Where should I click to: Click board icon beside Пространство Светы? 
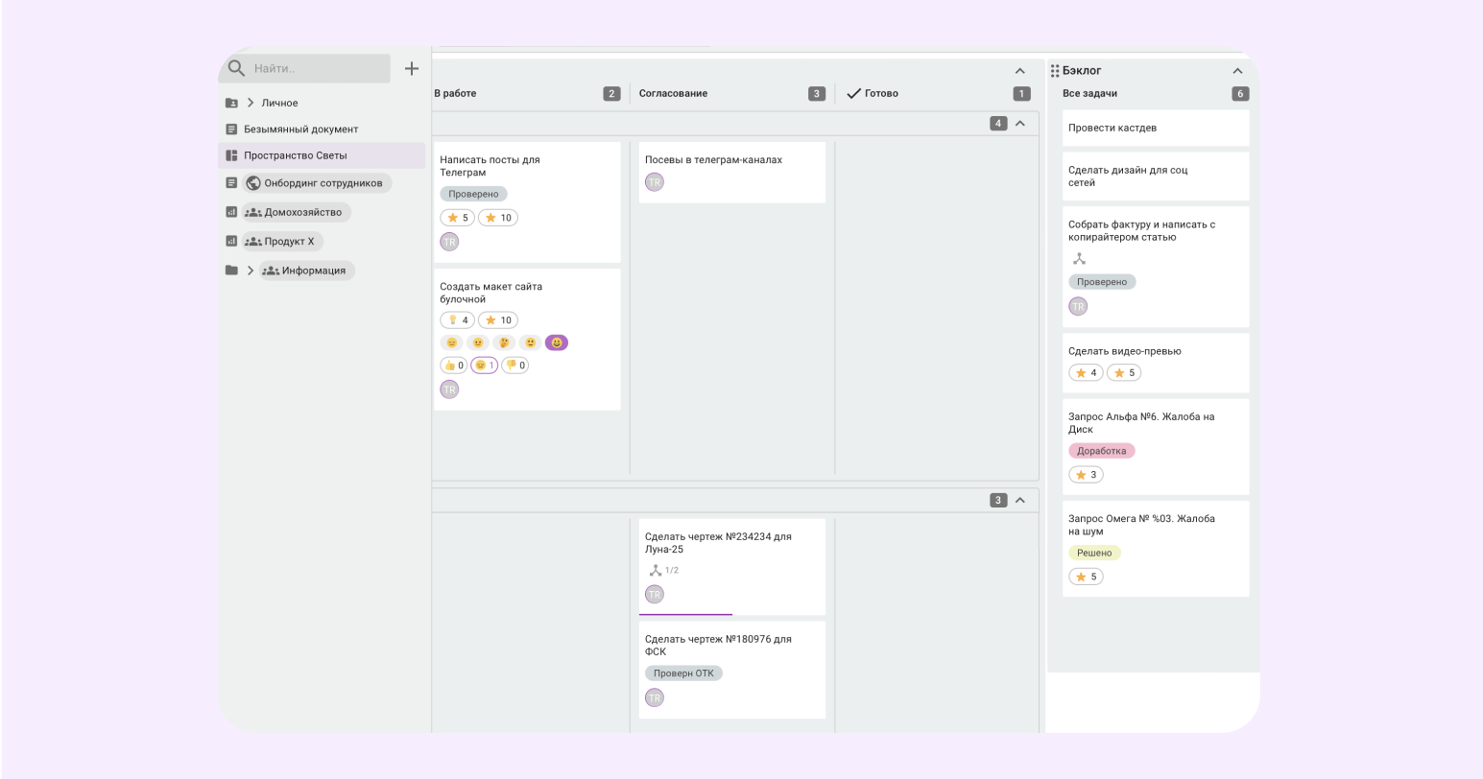(231, 155)
